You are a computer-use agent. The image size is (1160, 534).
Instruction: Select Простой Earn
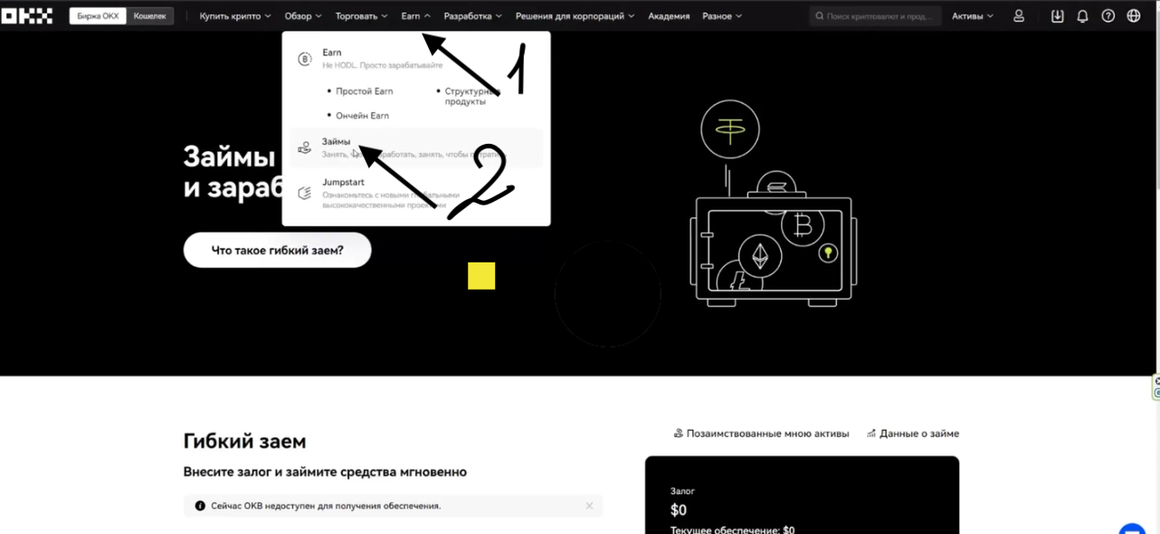(365, 91)
